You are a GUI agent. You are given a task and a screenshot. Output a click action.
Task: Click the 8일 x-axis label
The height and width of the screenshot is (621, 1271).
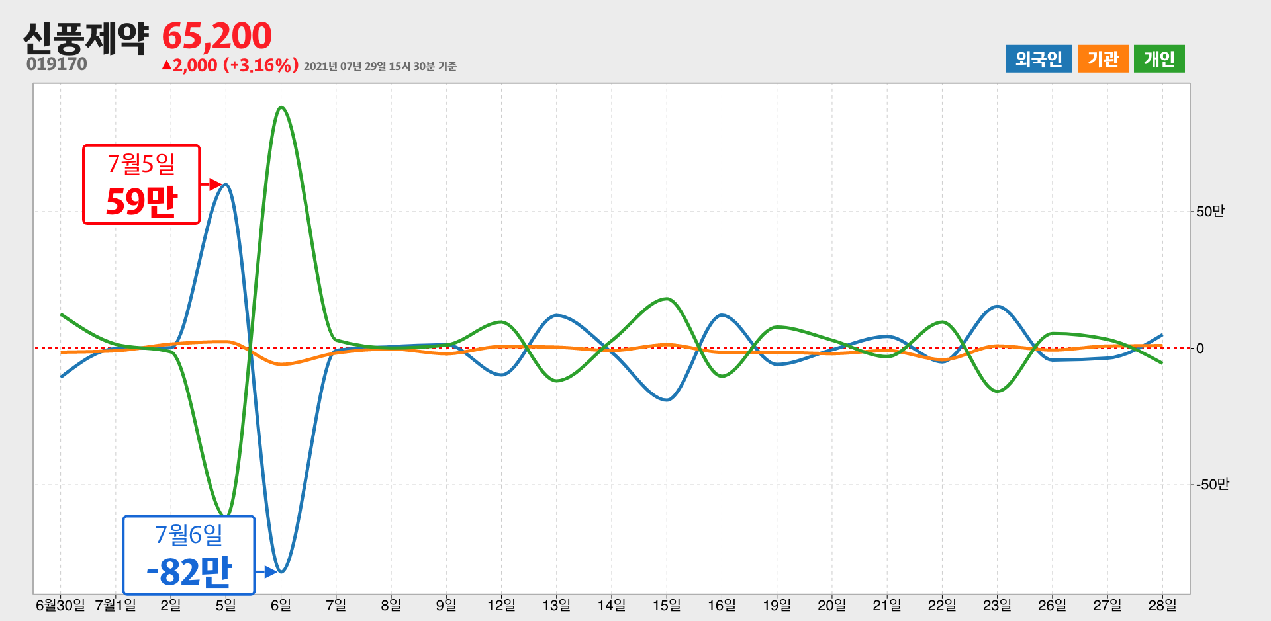click(391, 605)
